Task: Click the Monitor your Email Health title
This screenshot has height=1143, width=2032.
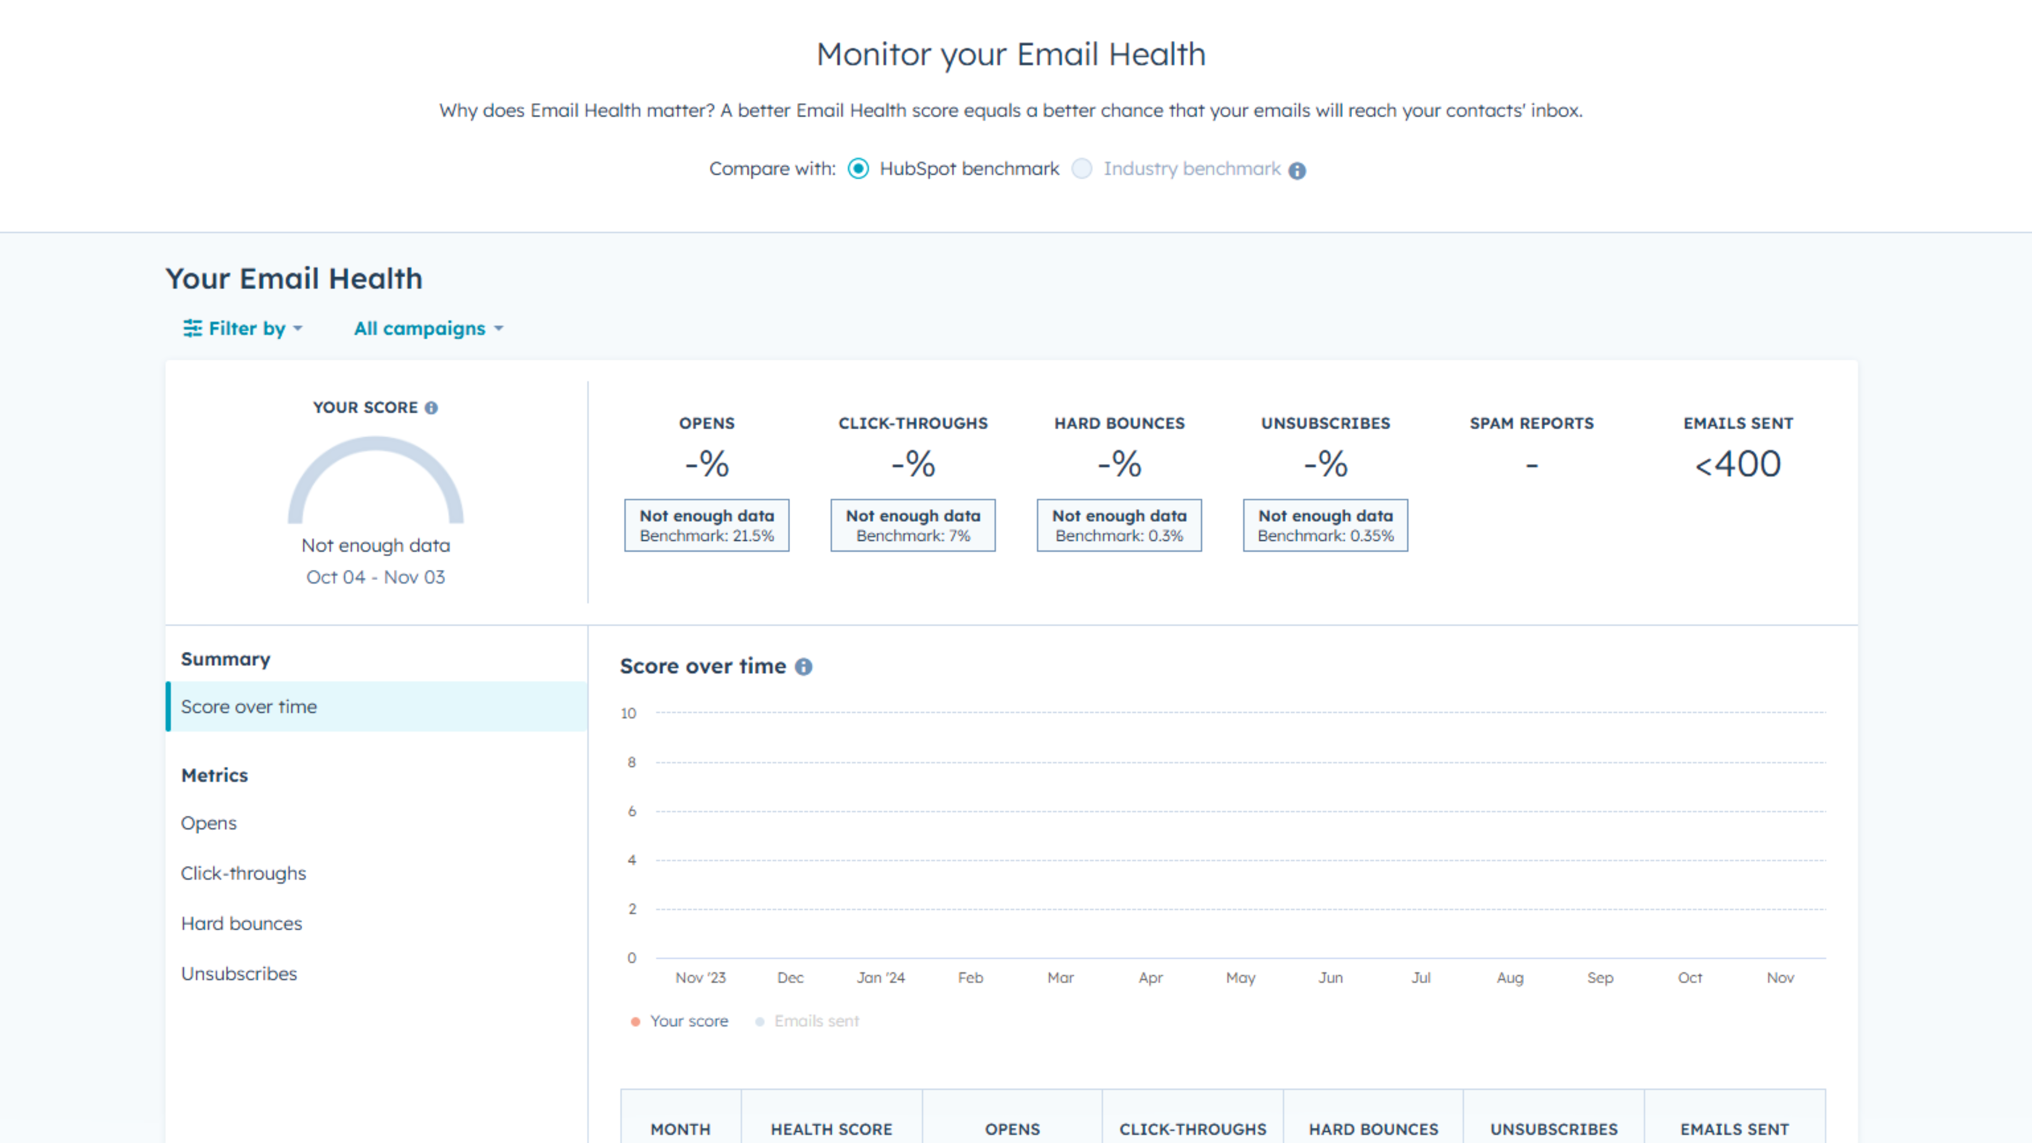Action: (1011, 55)
